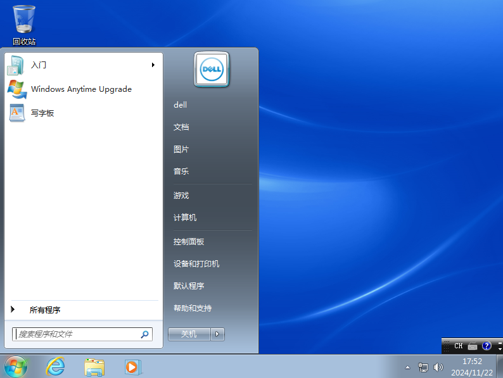Open the shutdown options arrow

tap(217, 334)
